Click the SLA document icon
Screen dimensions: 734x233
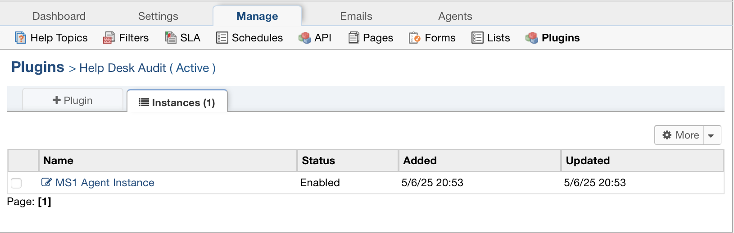click(x=170, y=38)
